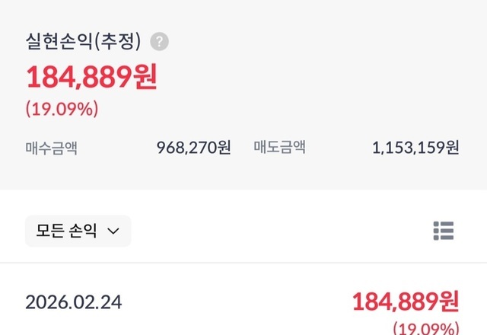Screen dimensions: 487x335
Task: Select the 1,153,159원 sell amount
Action: click(x=415, y=147)
